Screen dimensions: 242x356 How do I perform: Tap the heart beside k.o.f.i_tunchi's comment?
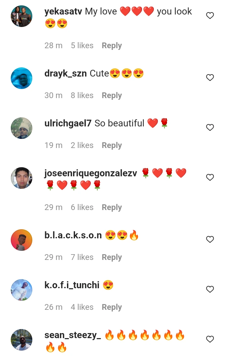tap(210, 289)
